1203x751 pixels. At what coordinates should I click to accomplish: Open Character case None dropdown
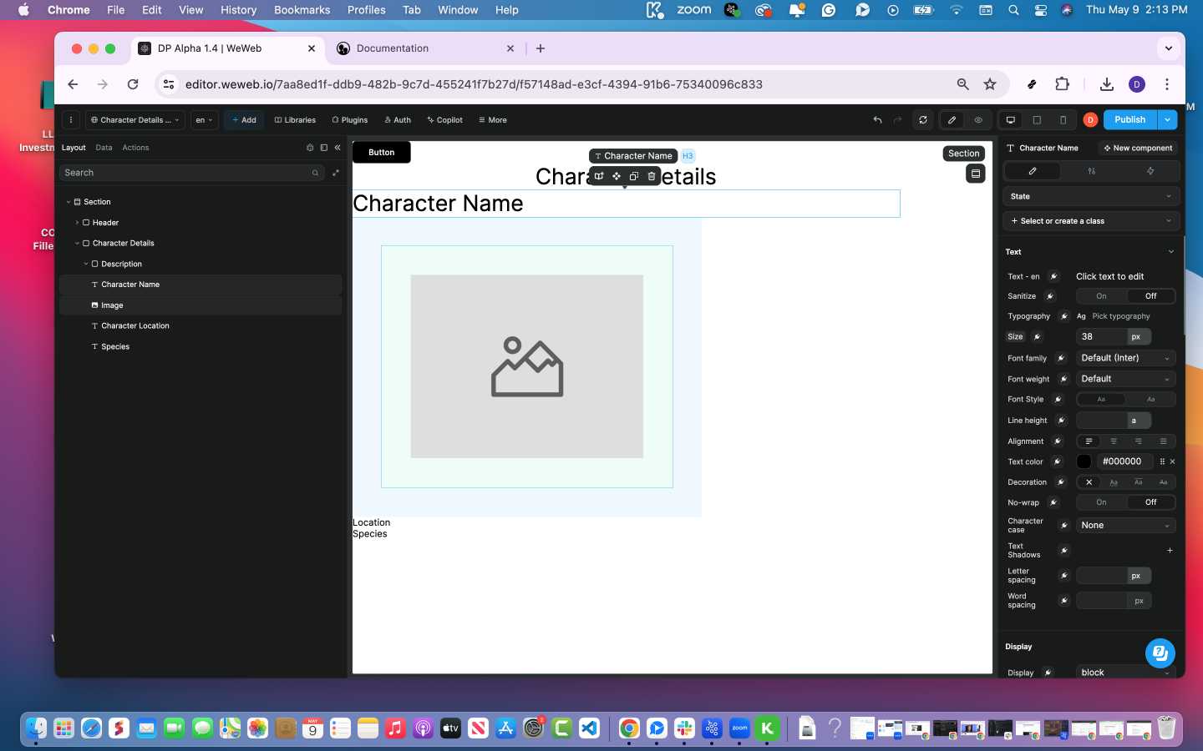pos(1125,526)
